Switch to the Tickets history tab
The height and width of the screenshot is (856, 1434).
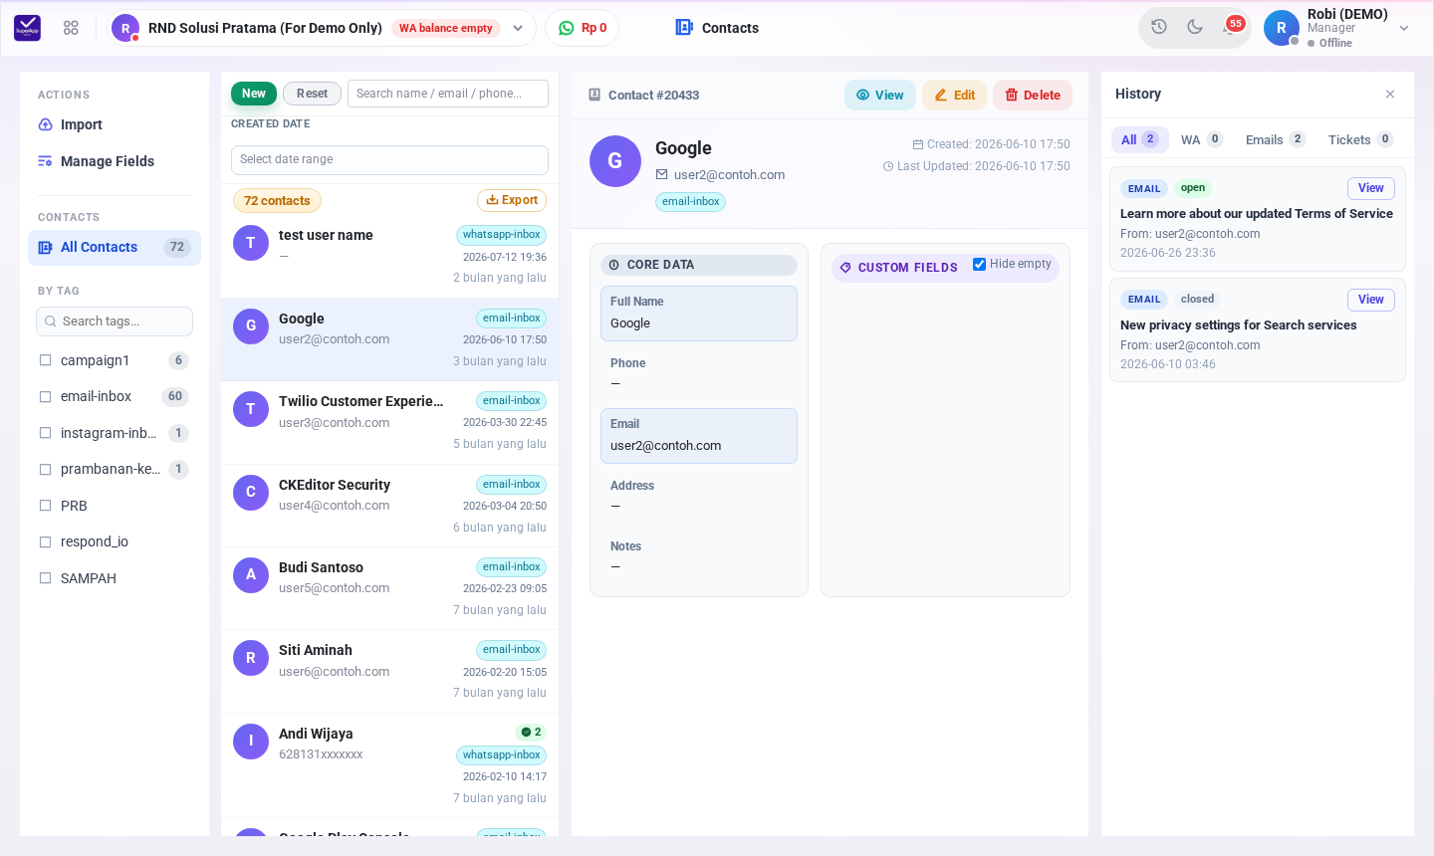(x=1359, y=139)
